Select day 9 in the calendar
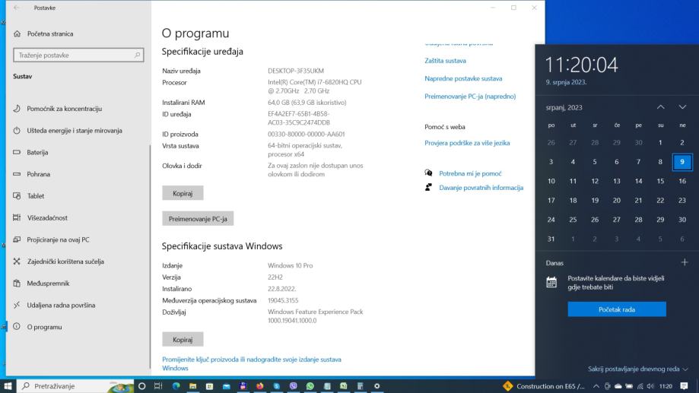Image resolution: width=699 pixels, height=393 pixels. 682,162
